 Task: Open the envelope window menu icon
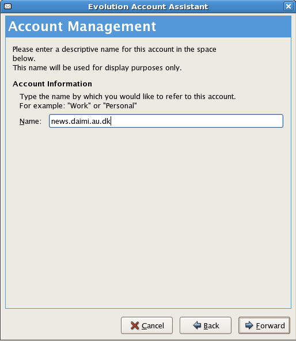click(x=8, y=6)
